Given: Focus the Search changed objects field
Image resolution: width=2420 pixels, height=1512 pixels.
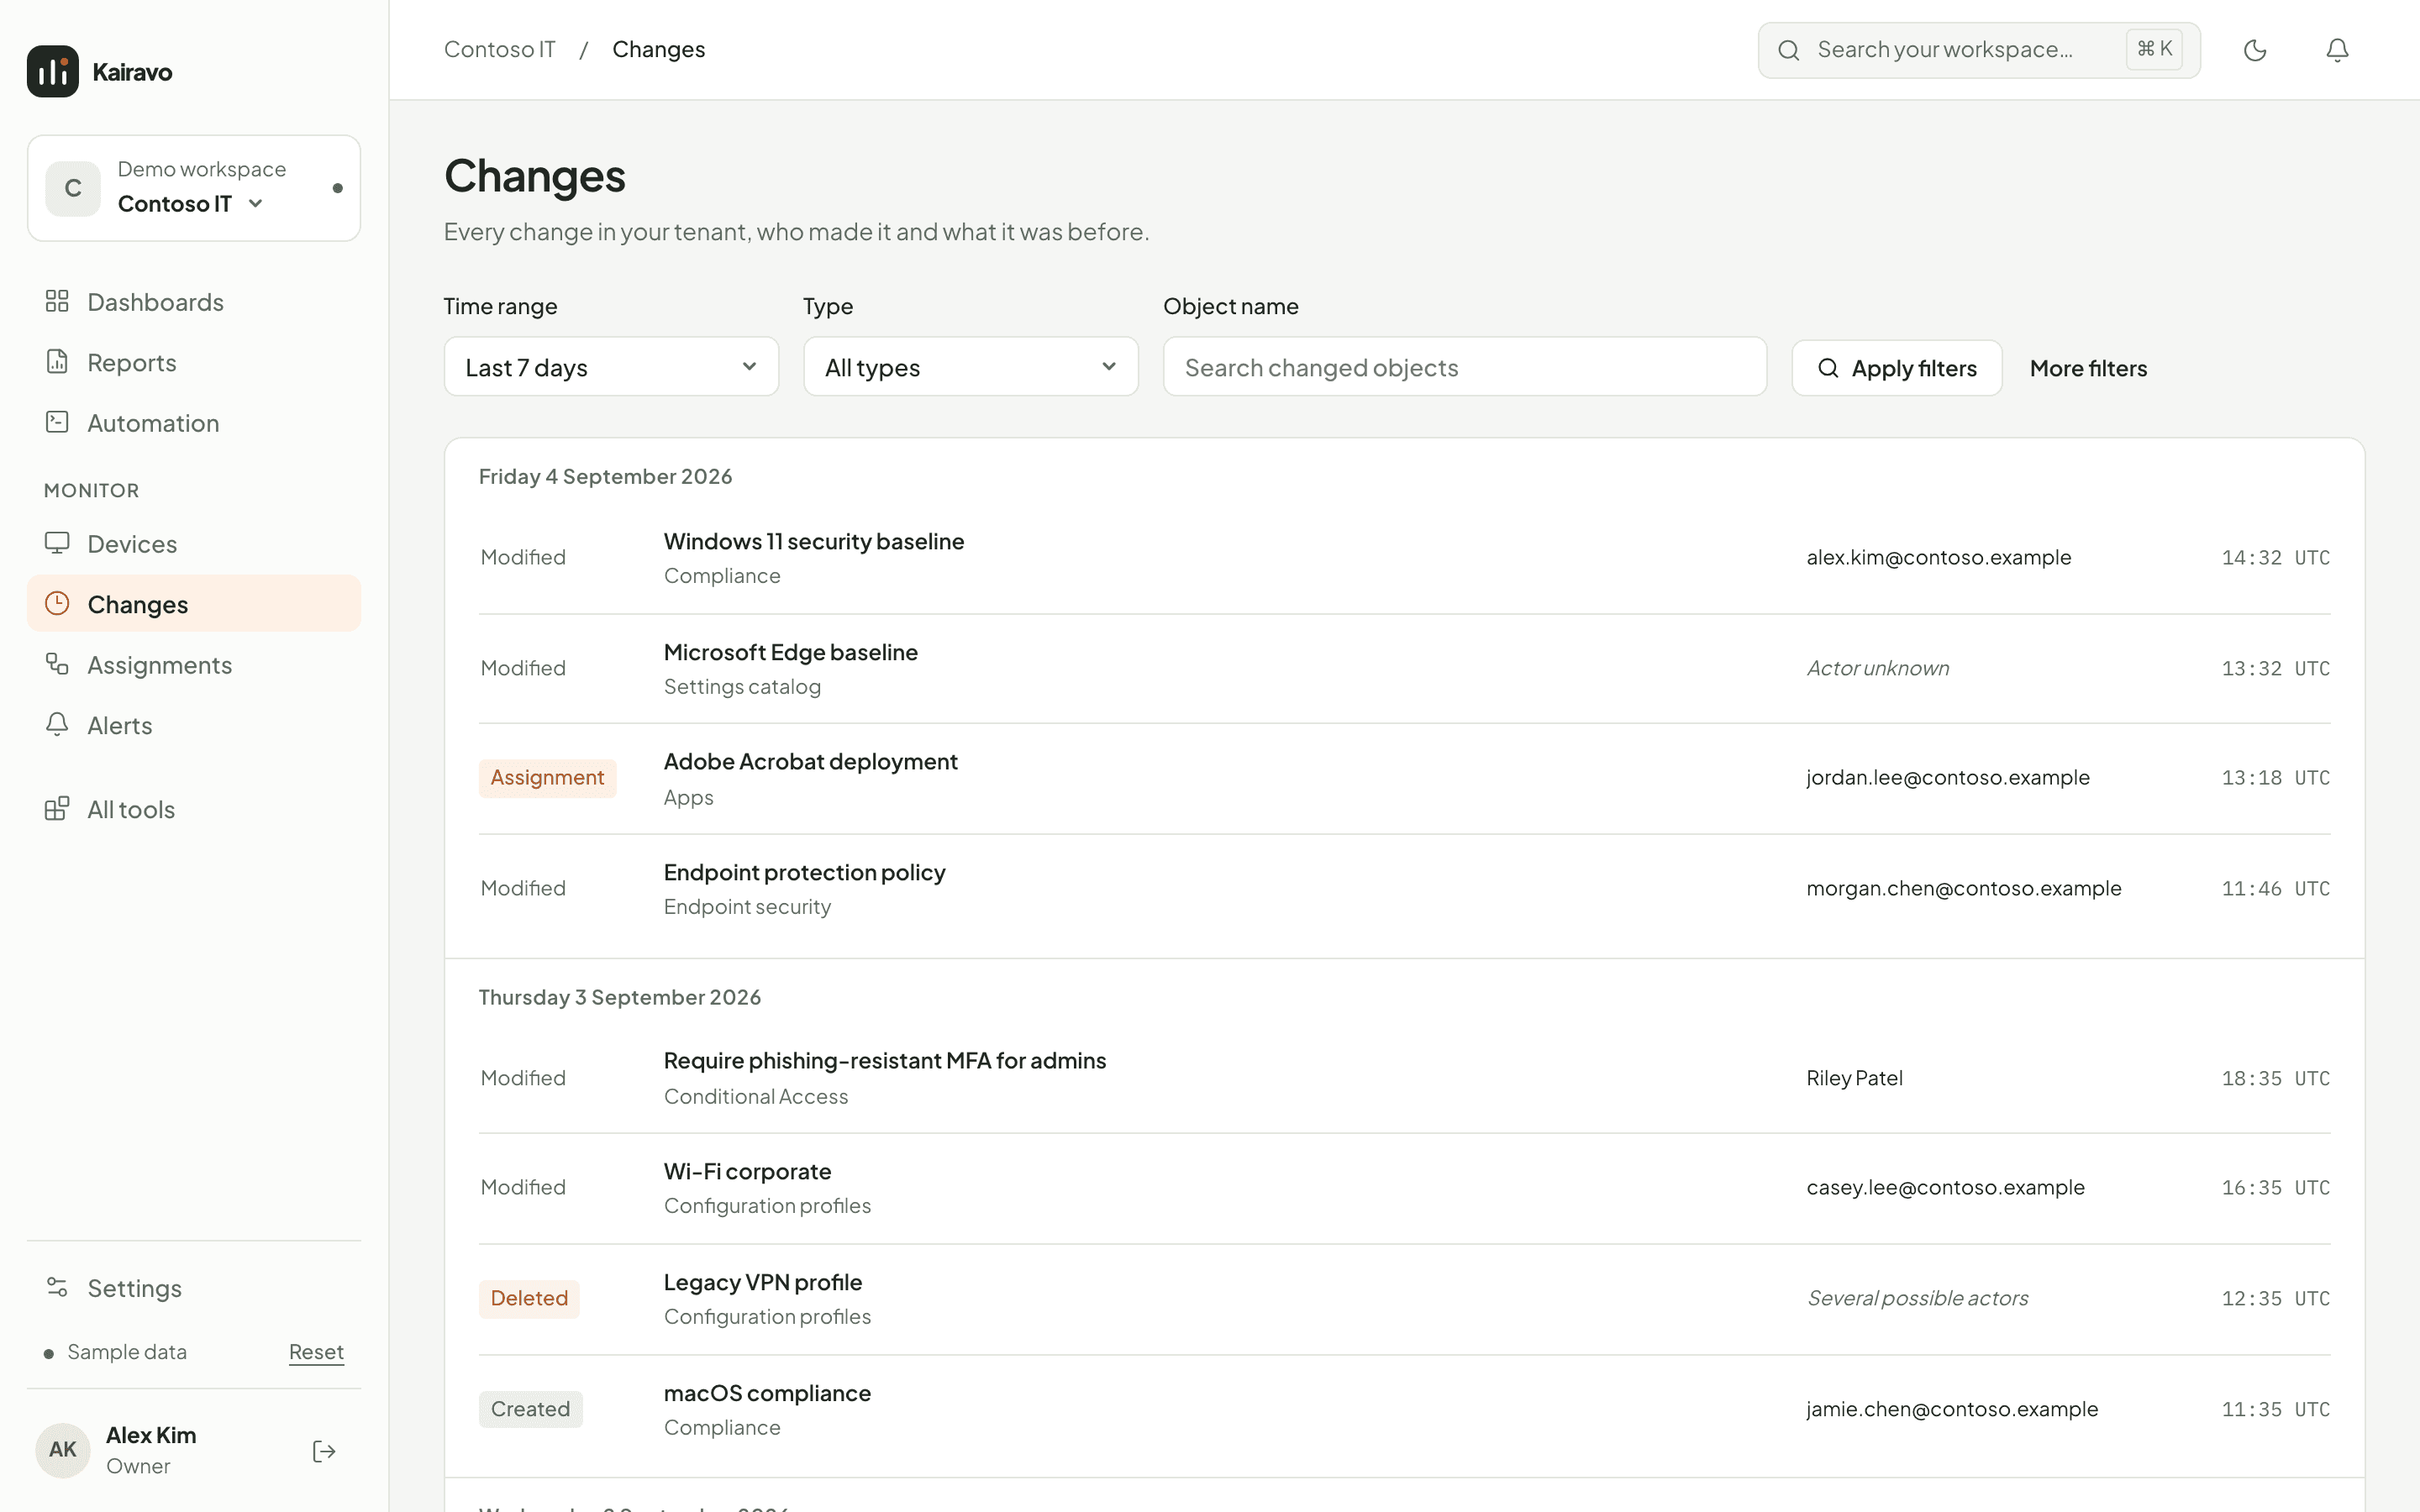Looking at the screenshot, I should (1465, 367).
